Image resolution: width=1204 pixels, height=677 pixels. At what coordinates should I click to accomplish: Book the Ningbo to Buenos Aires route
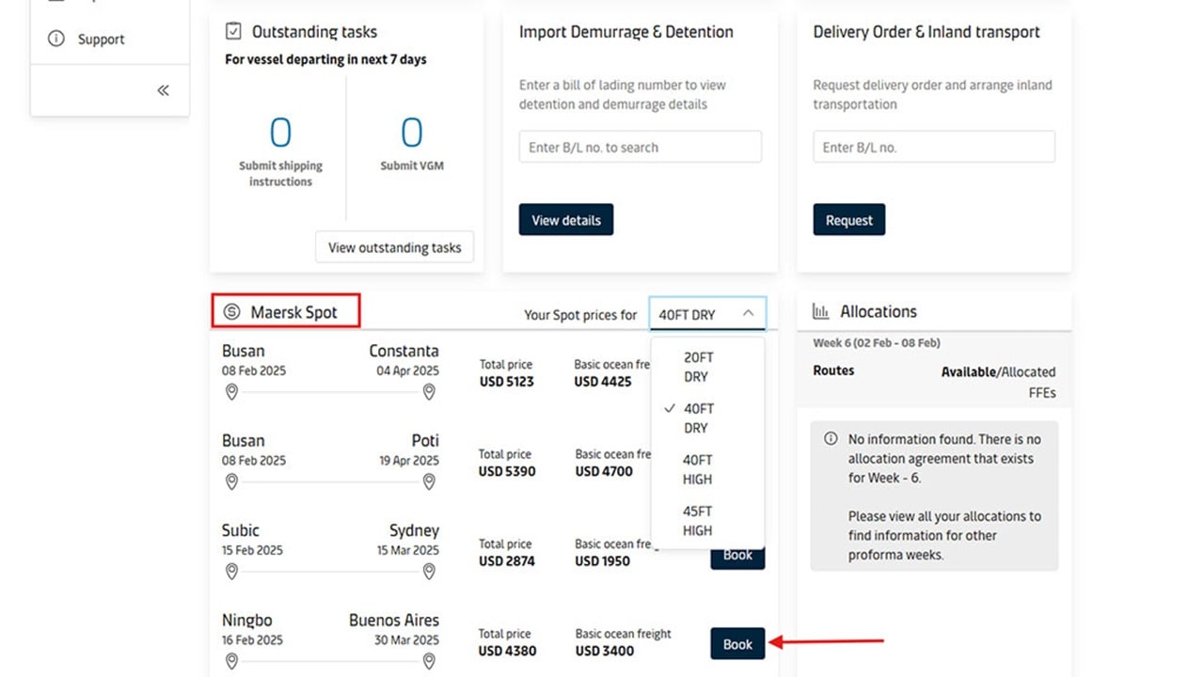tap(737, 644)
